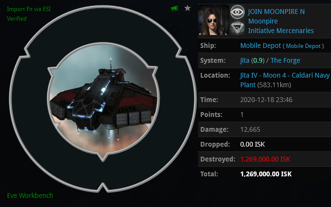The width and height of the screenshot is (331, 207).
Task: Open the Jita system link
Action: tap(245, 60)
